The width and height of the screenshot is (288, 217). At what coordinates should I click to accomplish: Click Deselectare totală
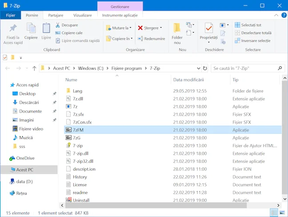pos(253,33)
